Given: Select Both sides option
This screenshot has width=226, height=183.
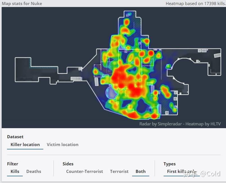Looking at the screenshot, I should pos(141,171).
